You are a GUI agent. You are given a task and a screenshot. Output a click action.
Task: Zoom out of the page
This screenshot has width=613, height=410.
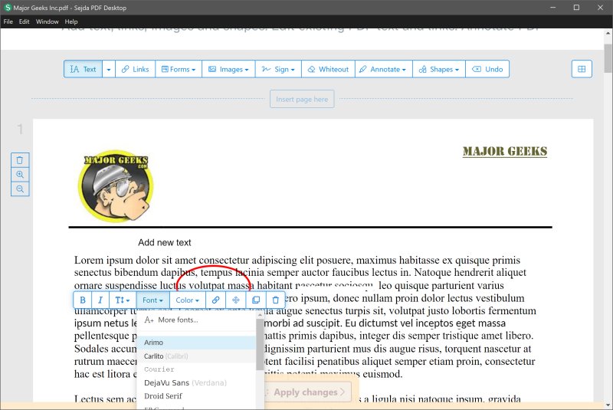pos(20,189)
